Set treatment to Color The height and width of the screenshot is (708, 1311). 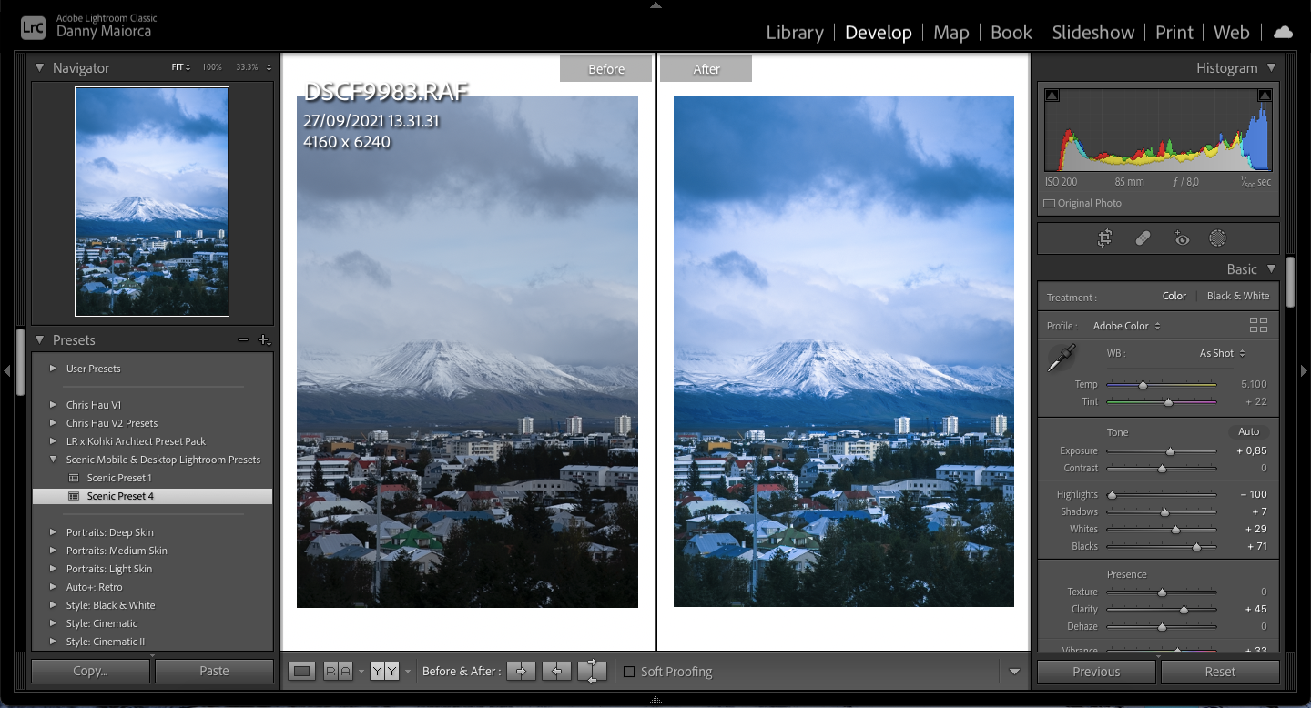pyautogui.click(x=1174, y=296)
